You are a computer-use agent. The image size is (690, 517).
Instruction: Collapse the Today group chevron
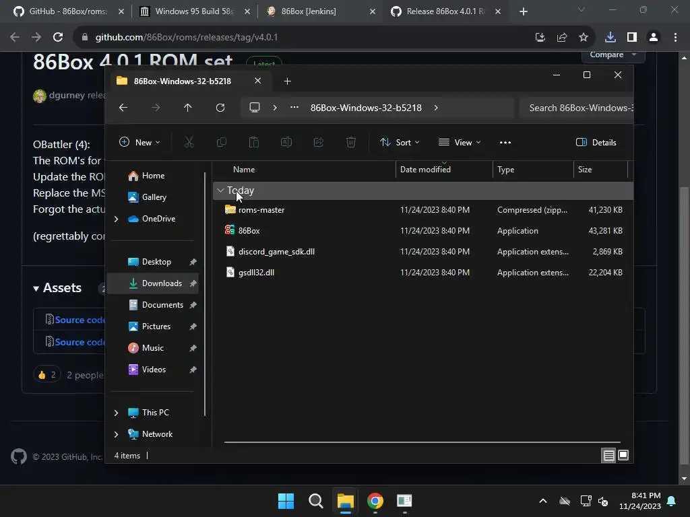point(220,191)
